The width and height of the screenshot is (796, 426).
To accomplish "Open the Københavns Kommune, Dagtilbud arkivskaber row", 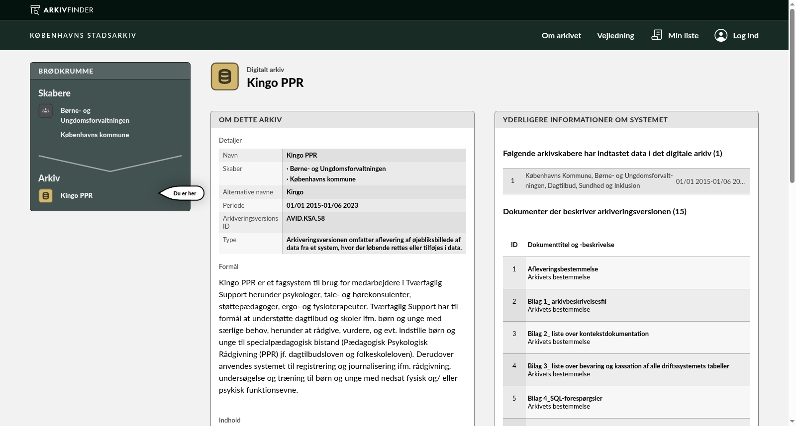I will pyautogui.click(x=626, y=181).
